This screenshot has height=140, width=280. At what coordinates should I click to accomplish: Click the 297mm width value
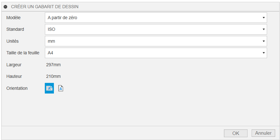[54, 65]
